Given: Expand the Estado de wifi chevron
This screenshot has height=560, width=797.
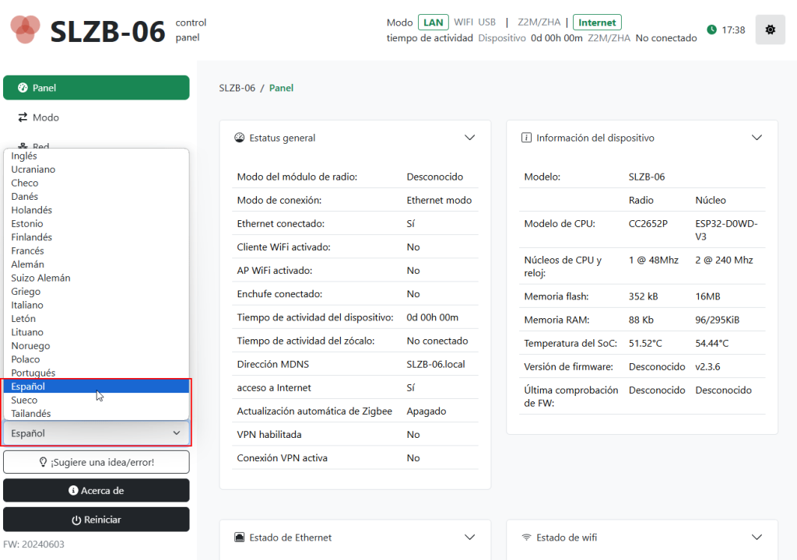Looking at the screenshot, I should click(757, 537).
